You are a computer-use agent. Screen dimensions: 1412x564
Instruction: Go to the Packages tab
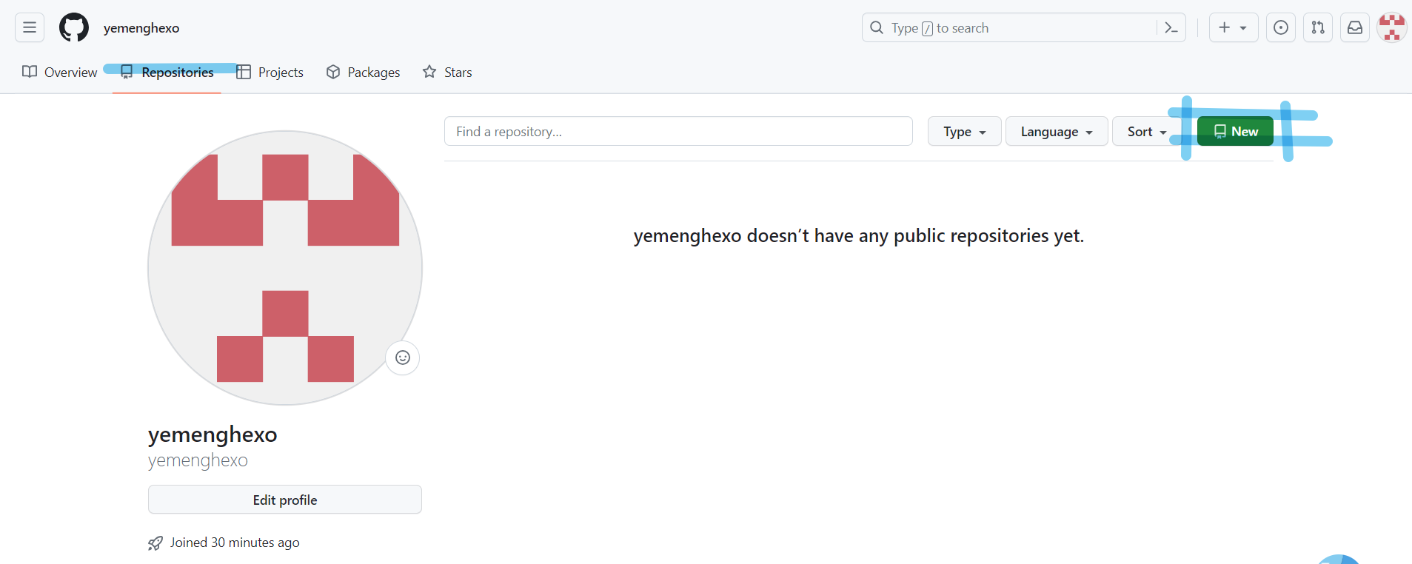pos(364,73)
